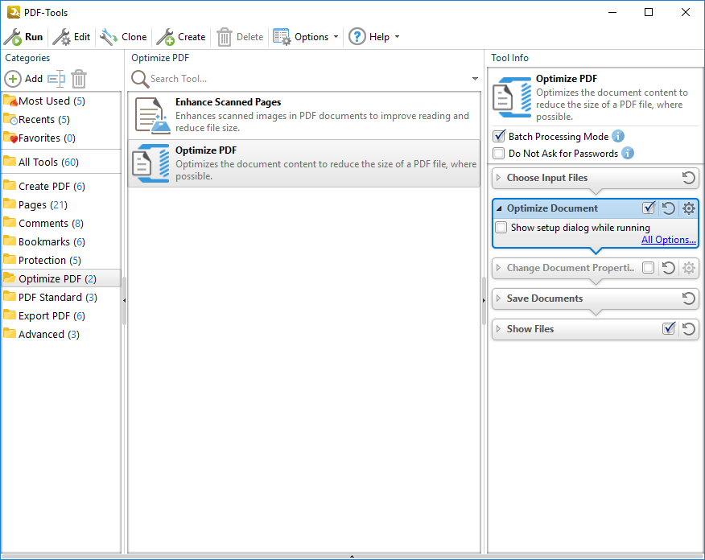Disable Batch Processing Mode checkbox
The width and height of the screenshot is (705, 560).
pyautogui.click(x=499, y=137)
